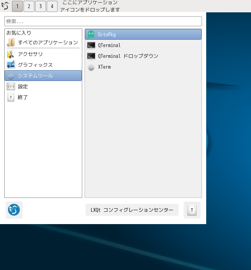Open グラフィックス category
This screenshot has height=270, width=251.
click(43, 65)
